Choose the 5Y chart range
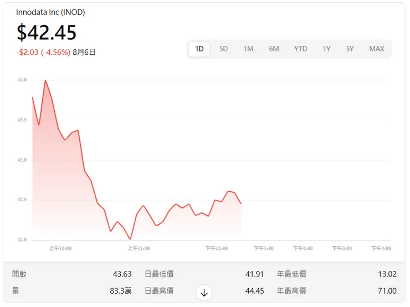Viewport: 410px width, 307px height. pos(350,49)
